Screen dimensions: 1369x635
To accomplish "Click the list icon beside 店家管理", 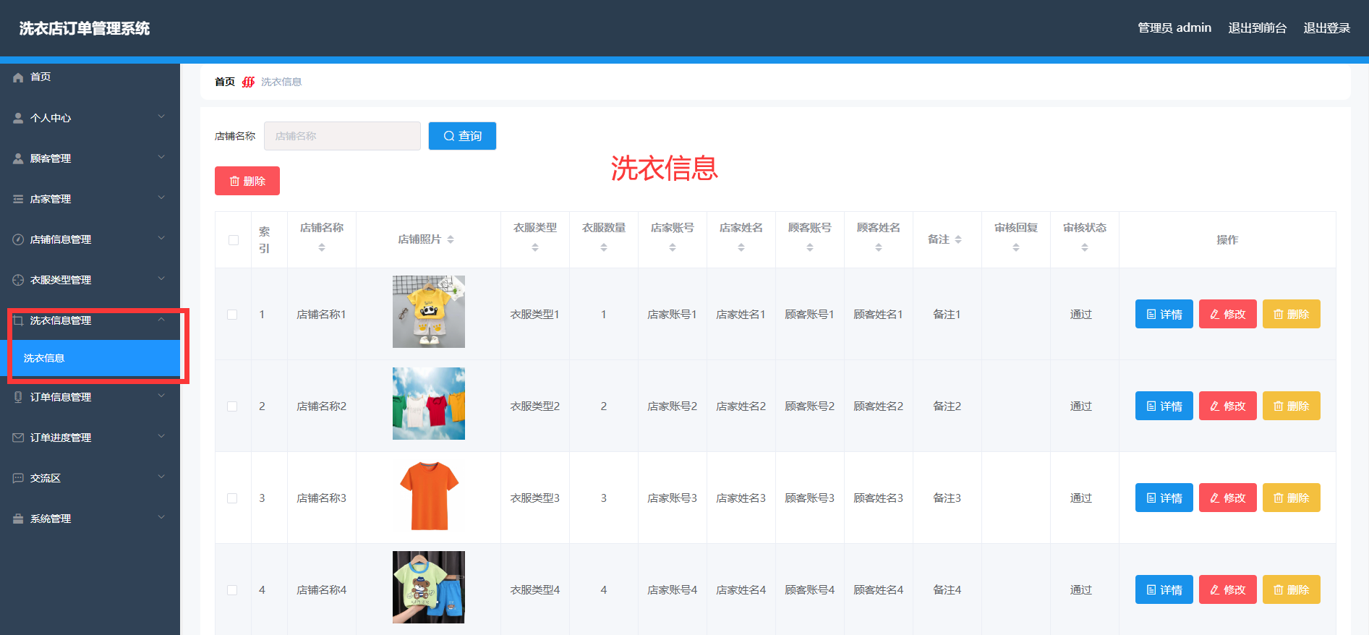I will tap(18, 199).
